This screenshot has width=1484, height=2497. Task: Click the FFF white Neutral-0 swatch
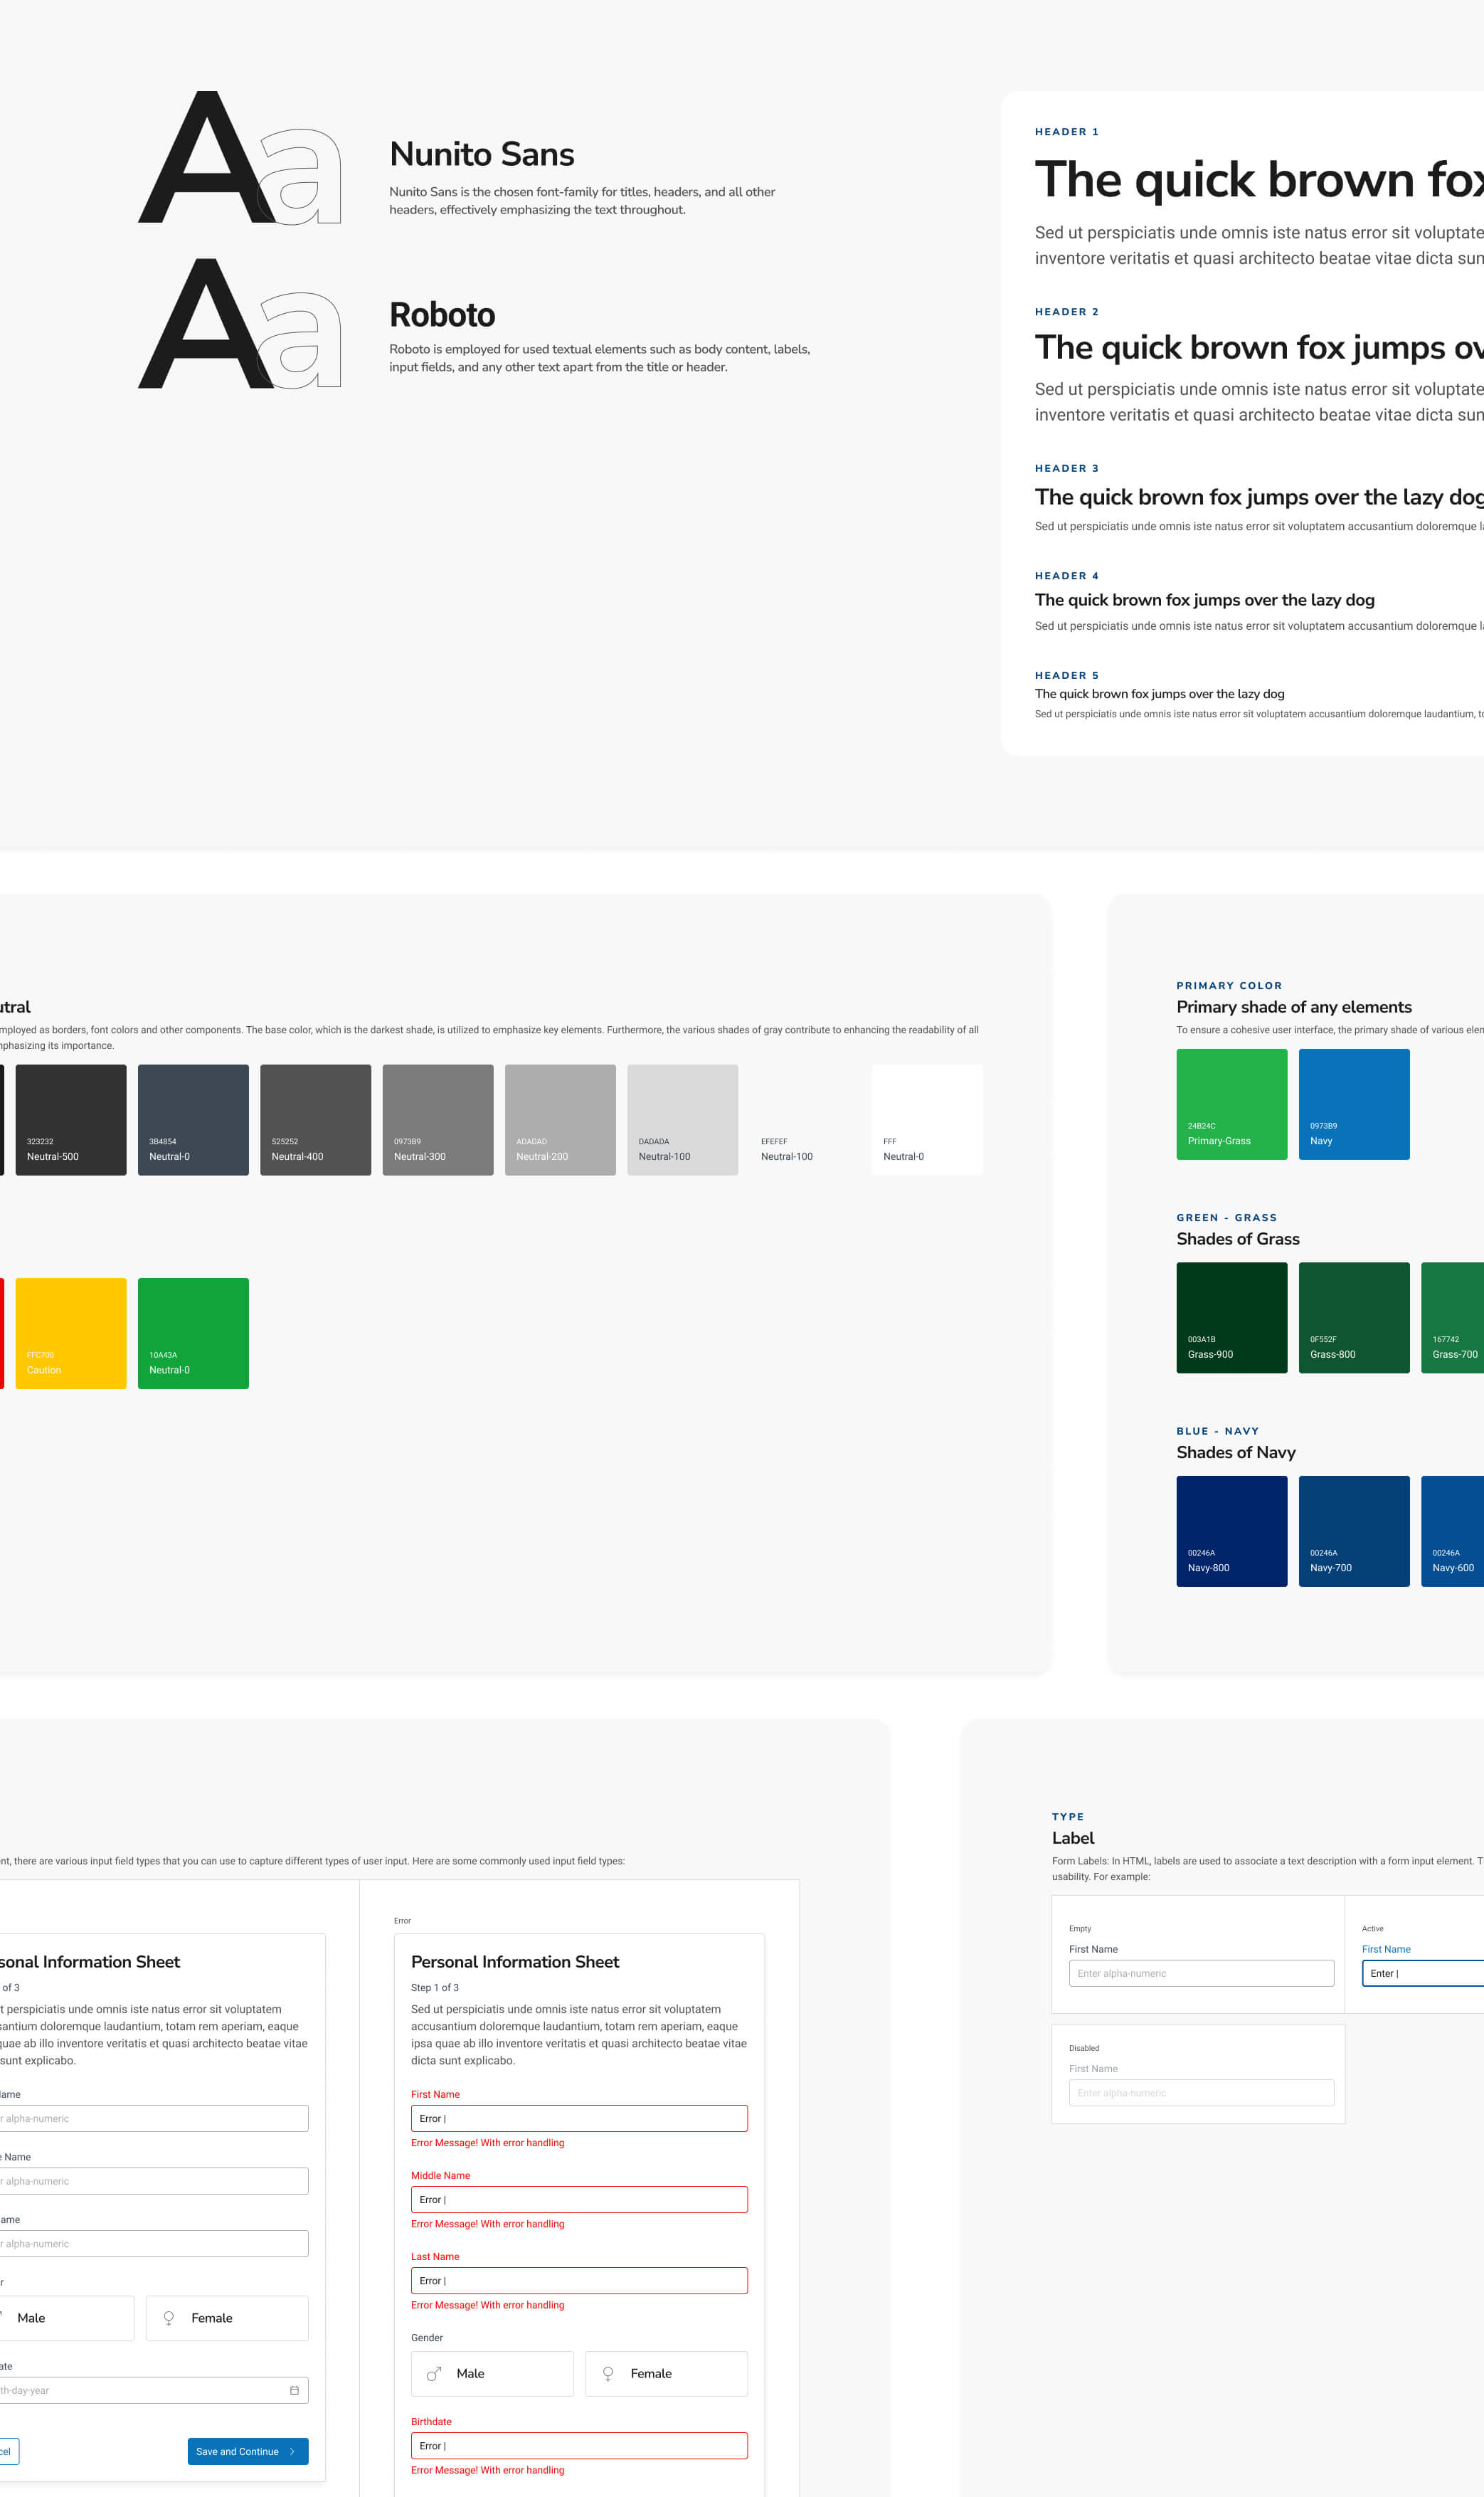(x=927, y=1119)
